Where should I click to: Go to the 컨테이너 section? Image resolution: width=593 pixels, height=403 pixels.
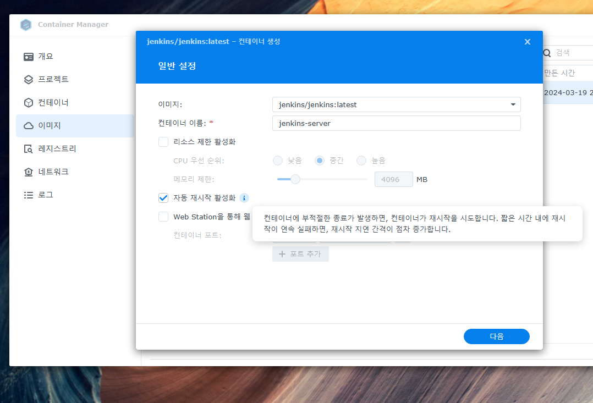(x=75, y=102)
